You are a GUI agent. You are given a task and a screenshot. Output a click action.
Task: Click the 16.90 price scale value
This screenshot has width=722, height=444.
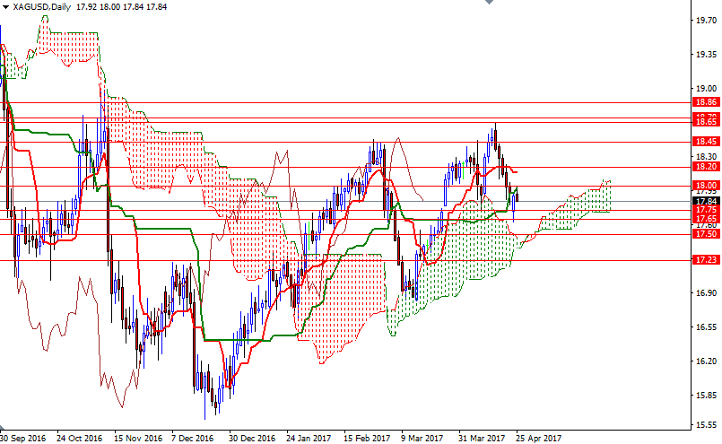click(707, 293)
